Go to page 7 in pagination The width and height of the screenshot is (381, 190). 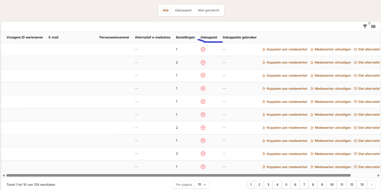[x=304, y=185]
